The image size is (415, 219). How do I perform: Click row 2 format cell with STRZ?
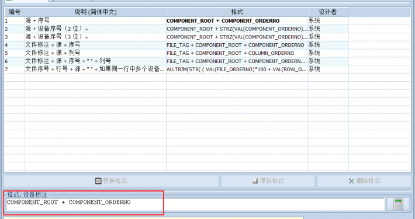237,29
